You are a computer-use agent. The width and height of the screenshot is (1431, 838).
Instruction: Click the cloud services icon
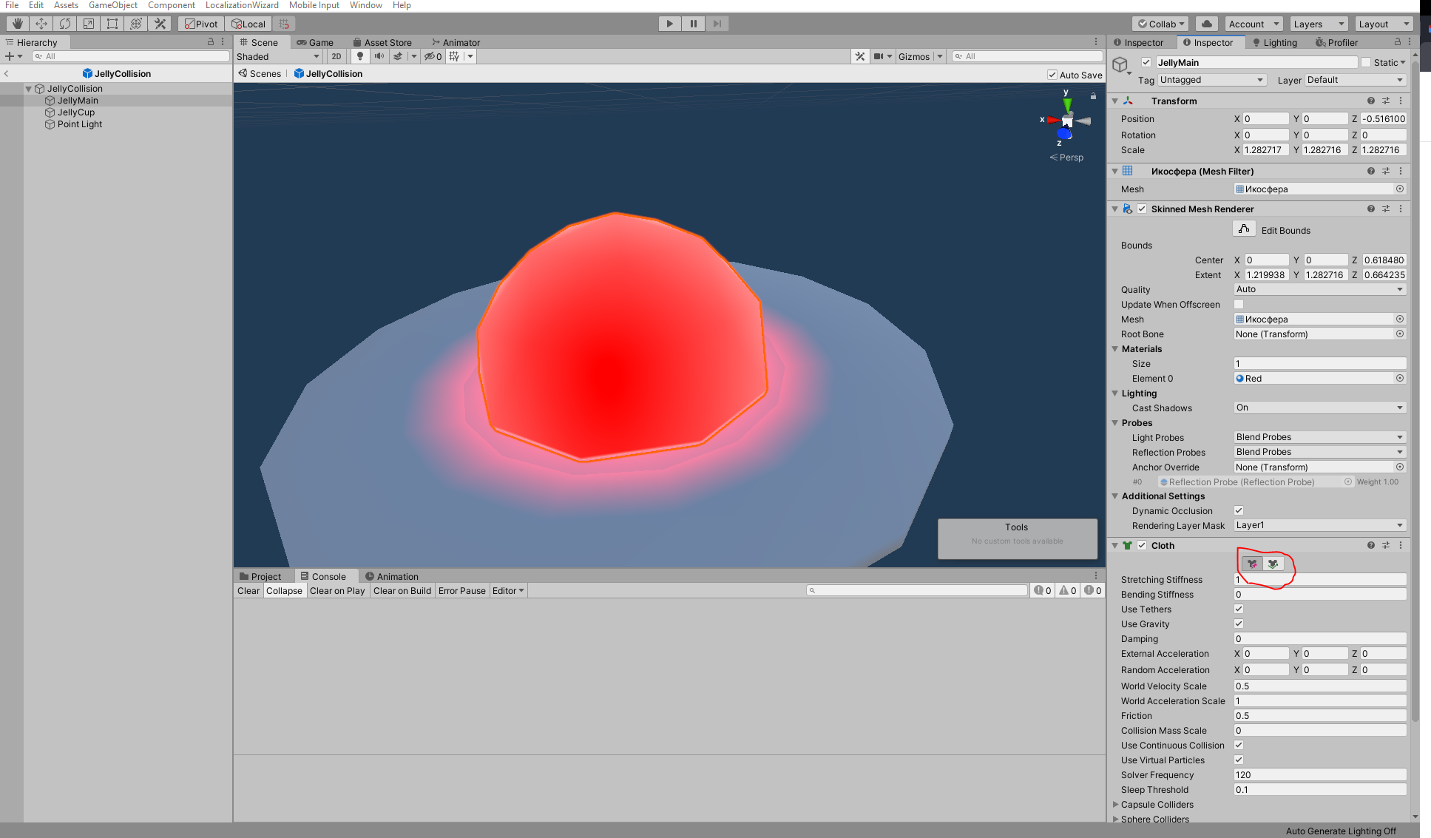pyautogui.click(x=1206, y=24)
